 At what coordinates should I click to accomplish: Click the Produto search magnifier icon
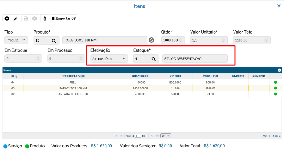point(54,40)
